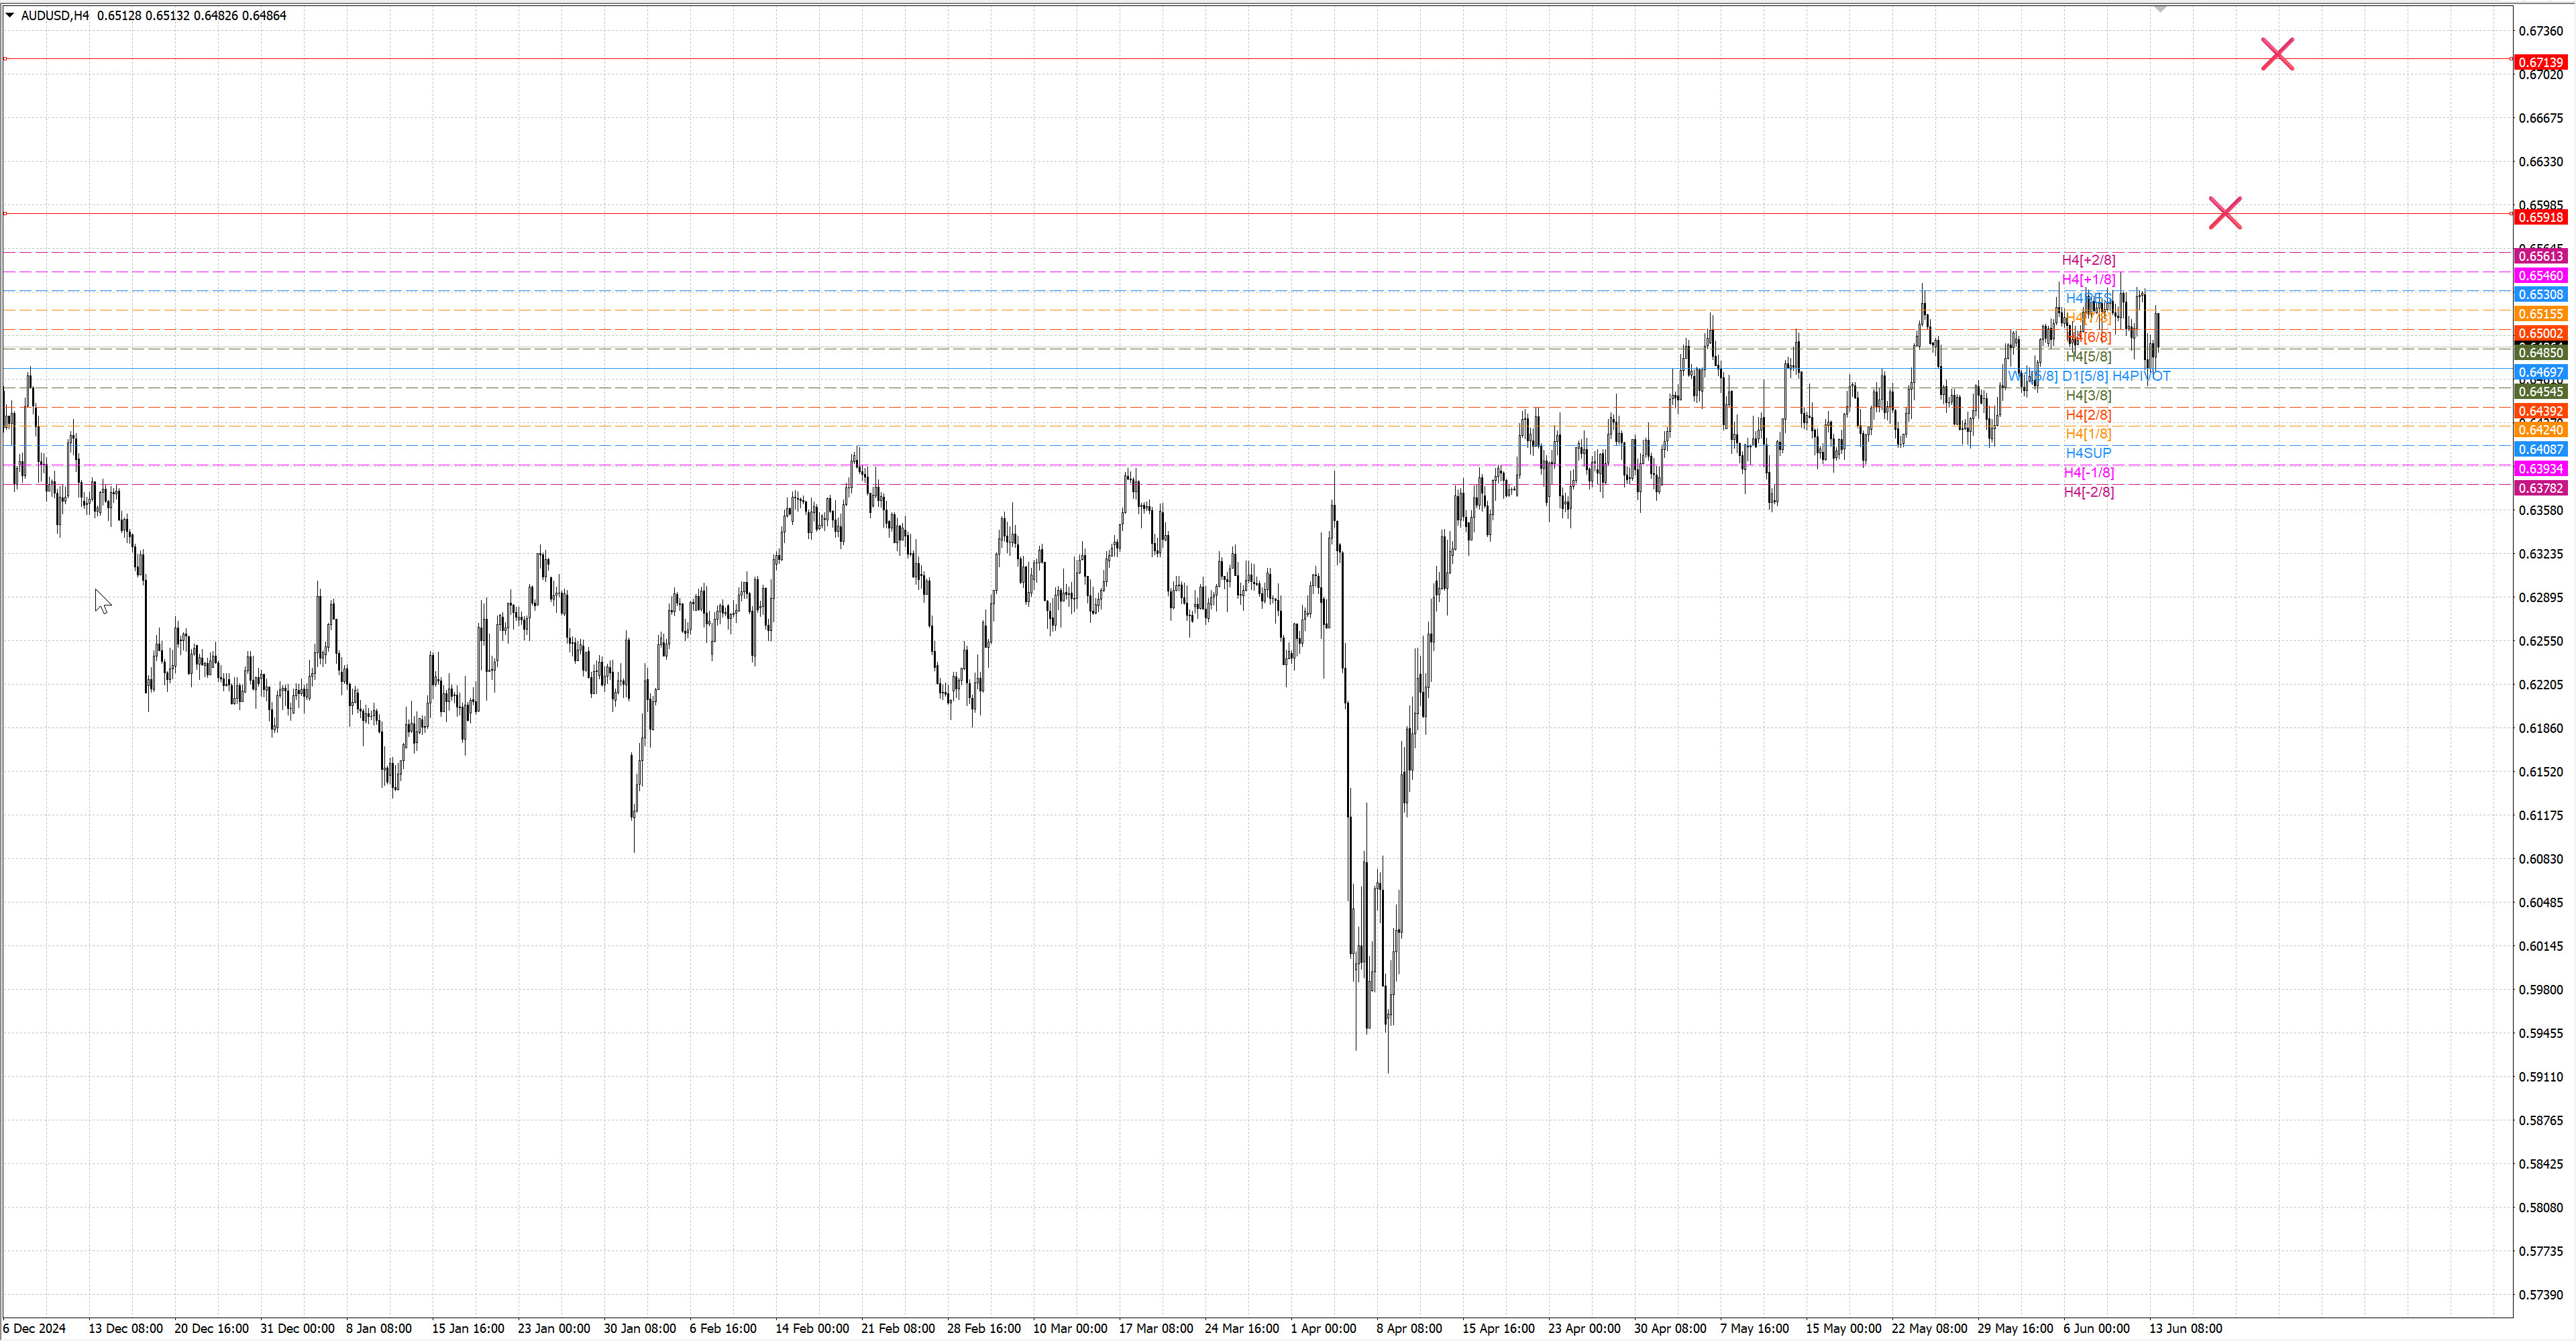Click the orange 0.64240 price tag
The width and height of the screenshot is (2576, 1341).
coord(2540,430)
